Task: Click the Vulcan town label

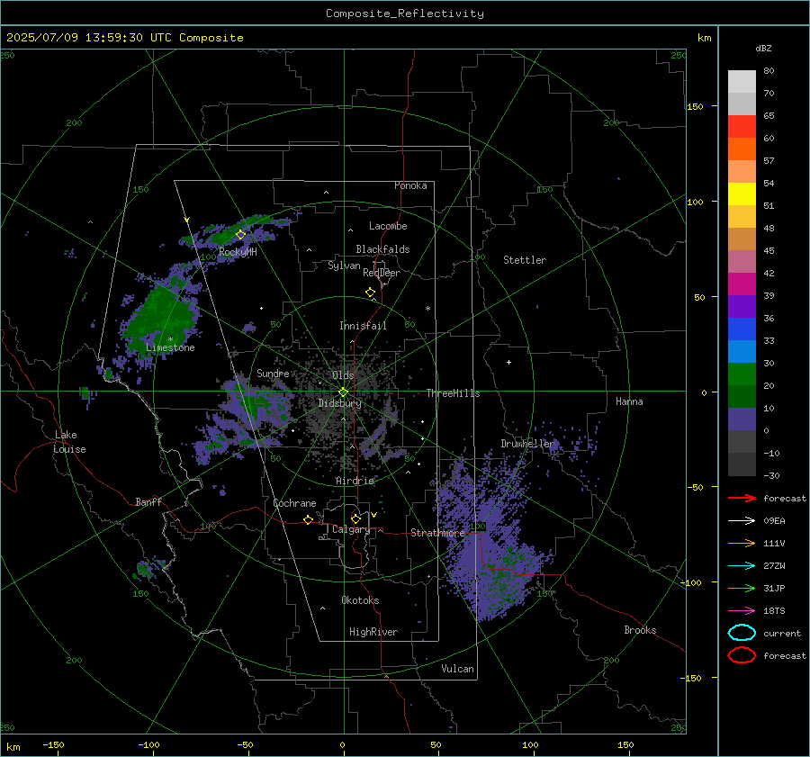Action: pos(458,669)
